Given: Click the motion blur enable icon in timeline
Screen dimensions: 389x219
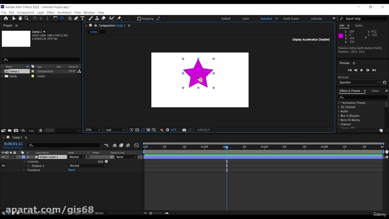Looking at the screenshot, I should 128,145.
